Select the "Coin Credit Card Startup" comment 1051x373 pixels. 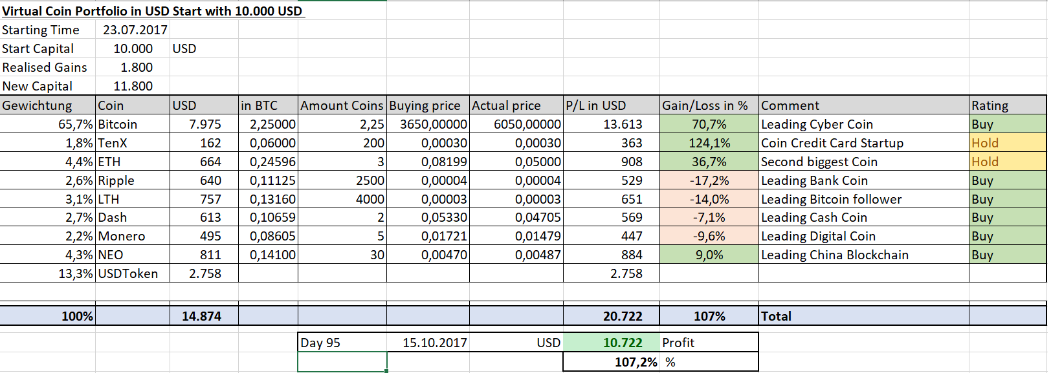pos(863,143)
